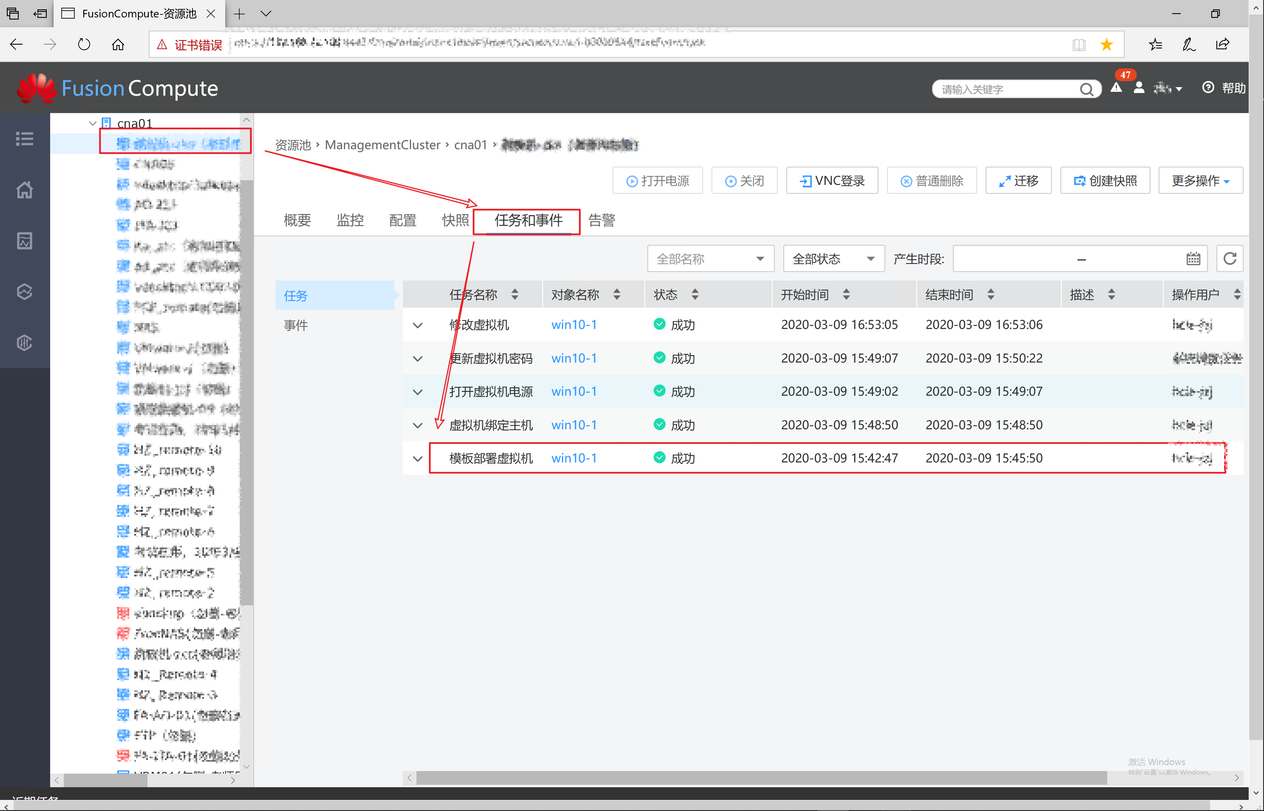Viewport: 1264px width, 811px height.
Task: Open the 全部状态 dropdown filter
Action: coord(833,258)
